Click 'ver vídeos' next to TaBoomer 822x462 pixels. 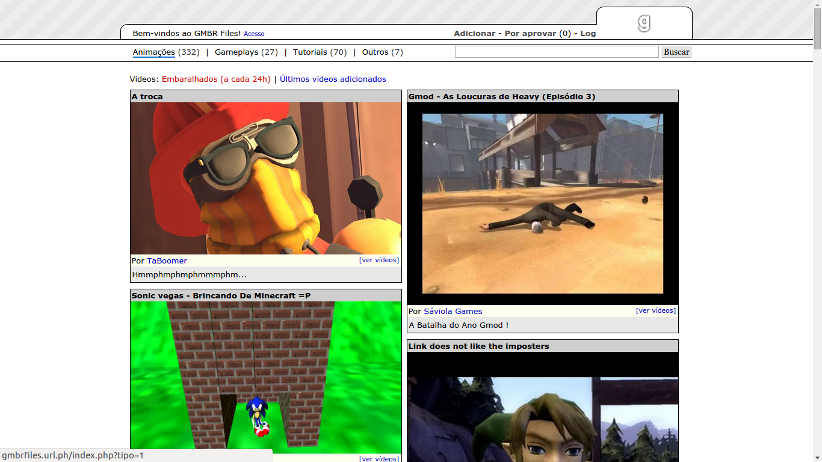click(x=379, y=260)
